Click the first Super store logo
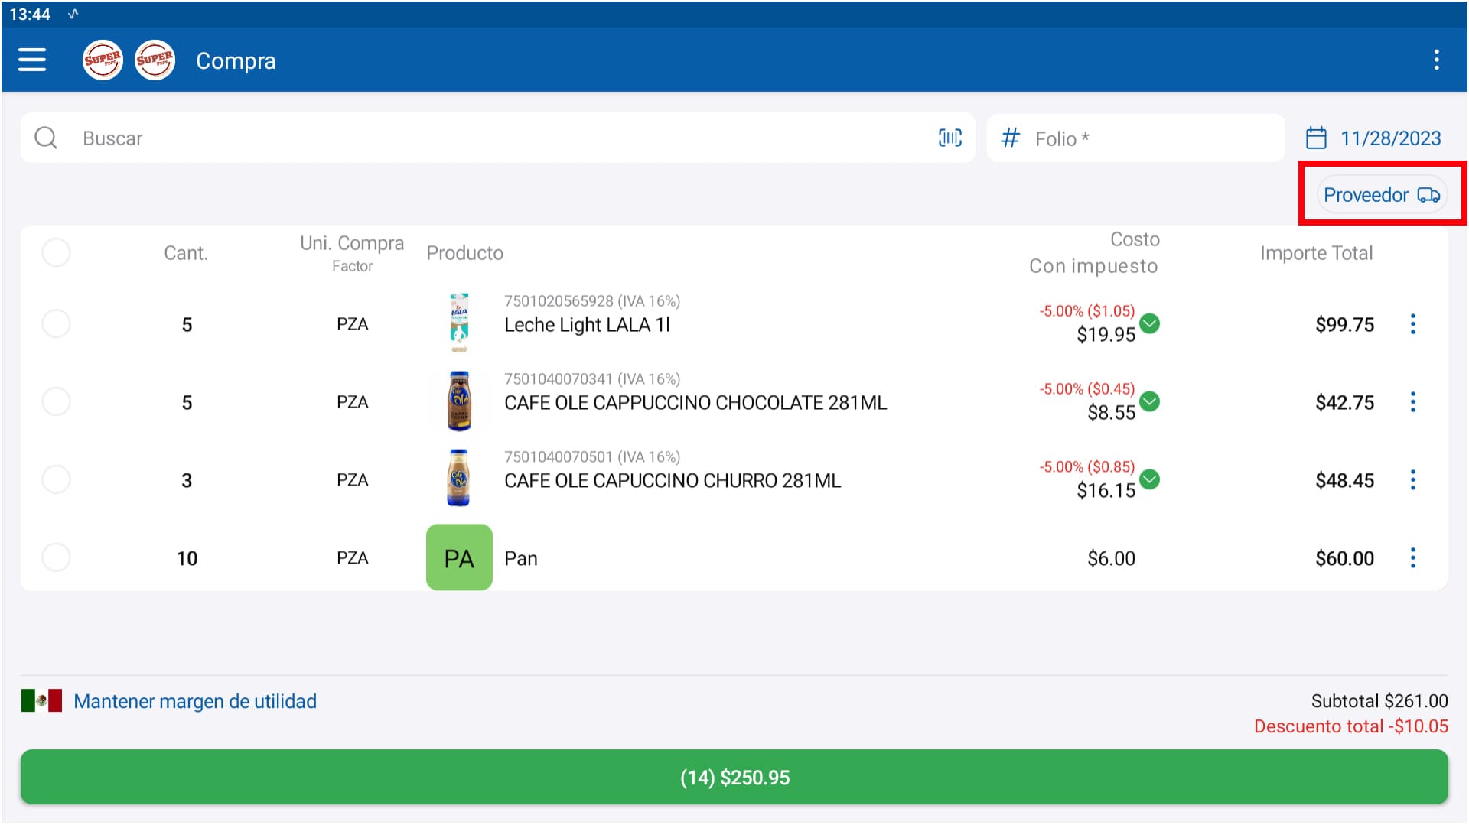 (x=103, y=60)
